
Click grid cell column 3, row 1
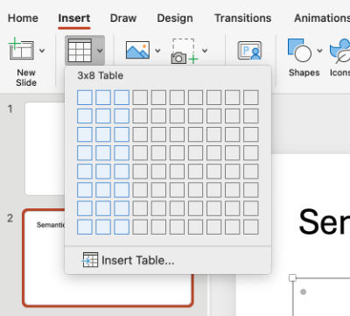click(122, 97)
